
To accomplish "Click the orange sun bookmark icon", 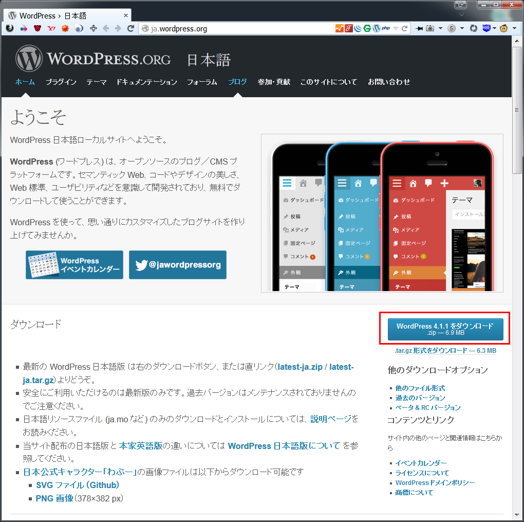I will click(x=65, y=28).
